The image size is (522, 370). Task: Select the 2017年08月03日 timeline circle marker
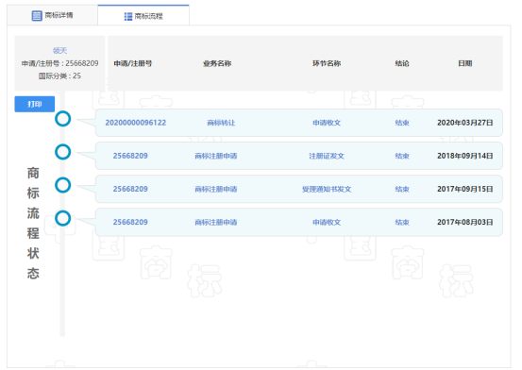(x=63, y=218)
